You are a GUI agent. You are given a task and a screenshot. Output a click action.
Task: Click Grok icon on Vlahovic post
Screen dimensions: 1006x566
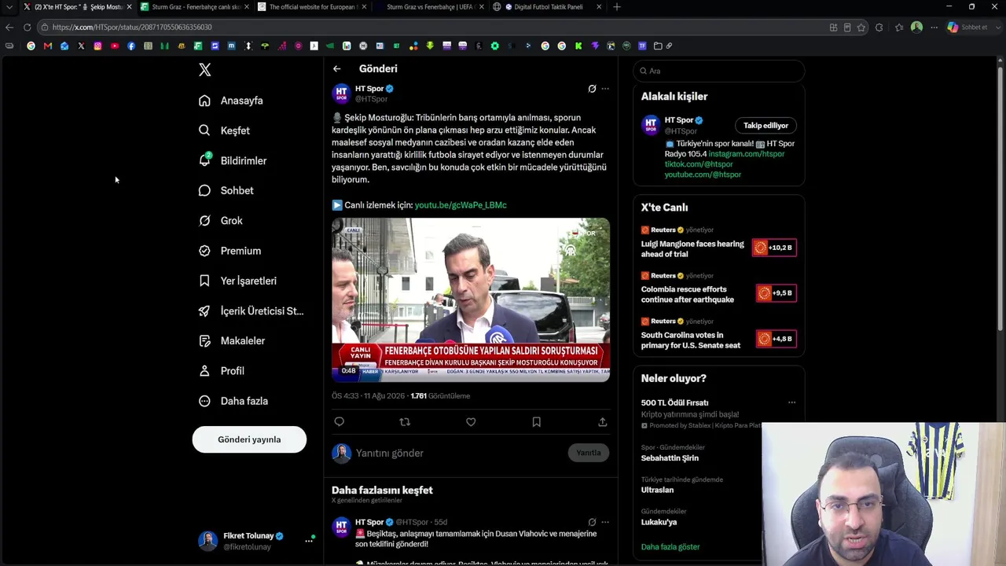point(592,522)
